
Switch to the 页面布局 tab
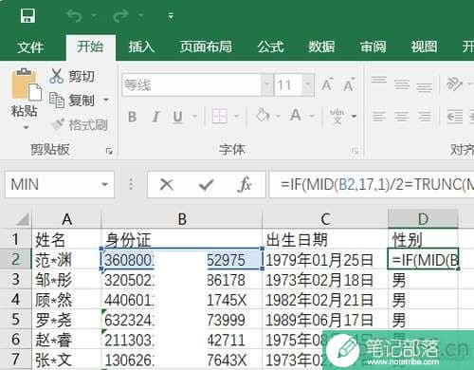[206, 47]
